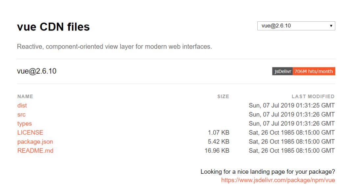Open README.md file link

(35, 151)
